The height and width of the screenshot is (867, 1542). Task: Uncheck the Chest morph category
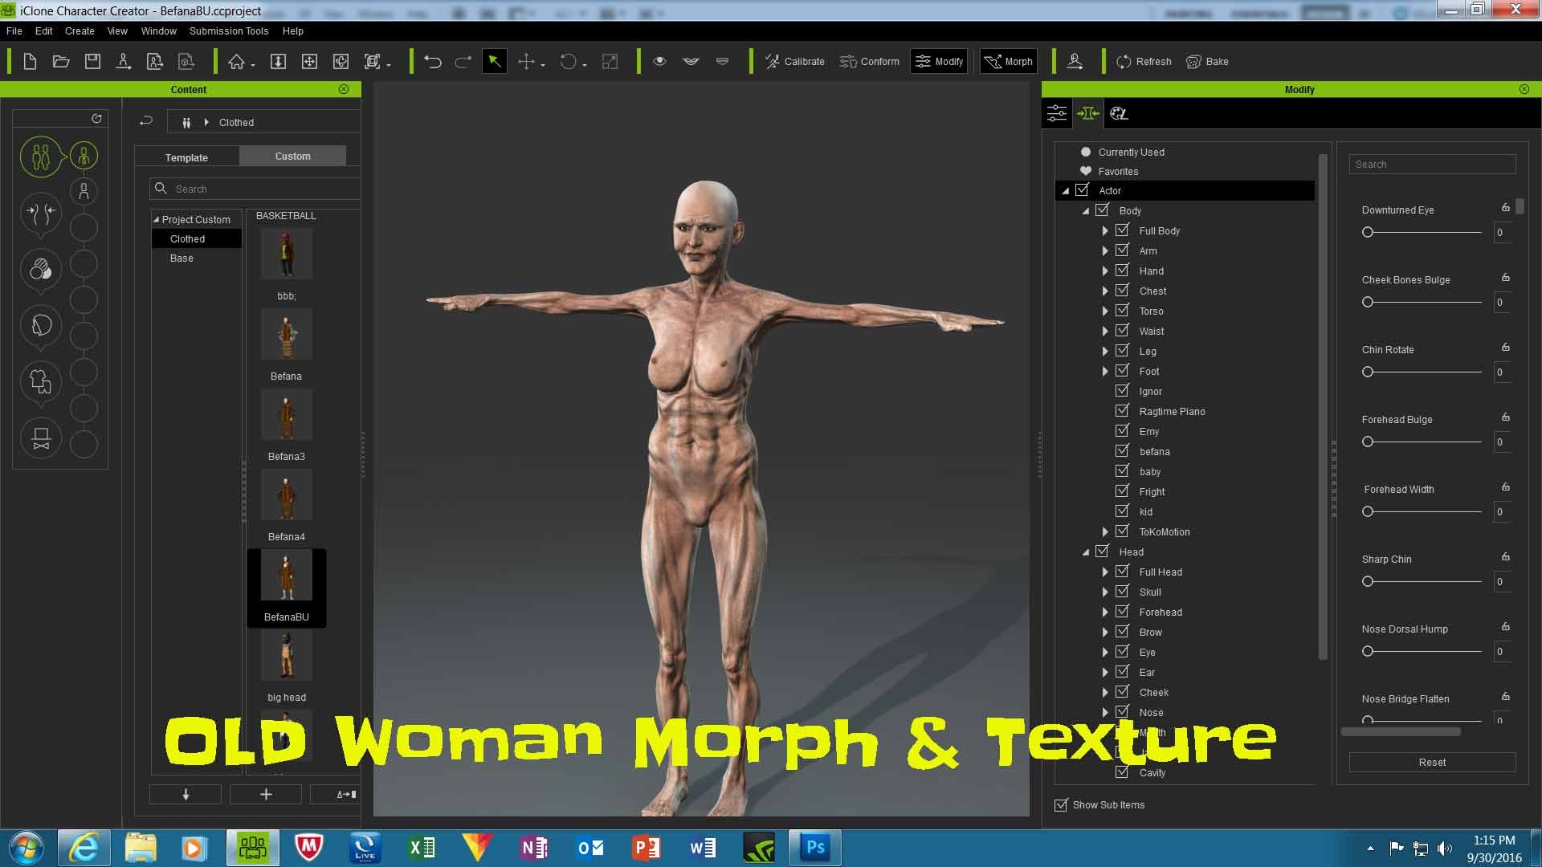point(1122,291)
